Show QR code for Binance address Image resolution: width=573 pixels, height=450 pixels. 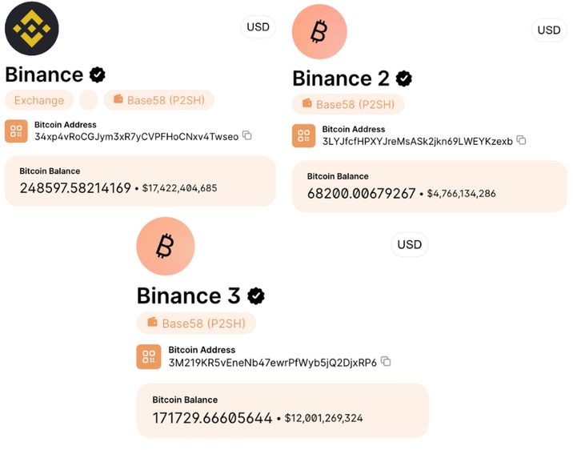tap(16, 131)
